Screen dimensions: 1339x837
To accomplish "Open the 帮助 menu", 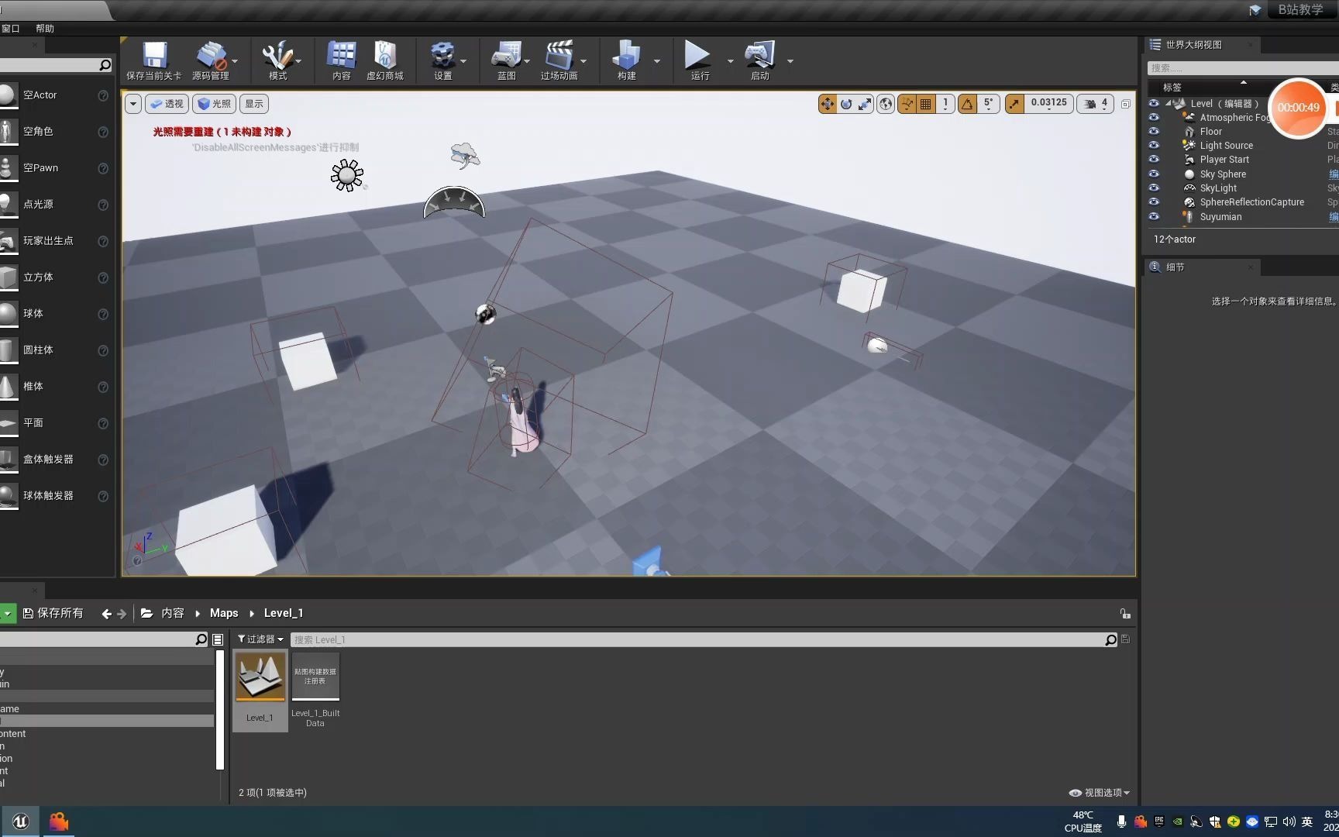I will [44, 29].
